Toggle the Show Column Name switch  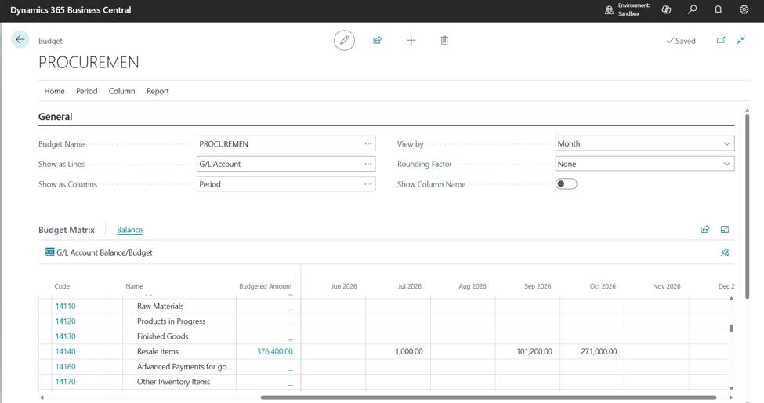click(567, 184)
